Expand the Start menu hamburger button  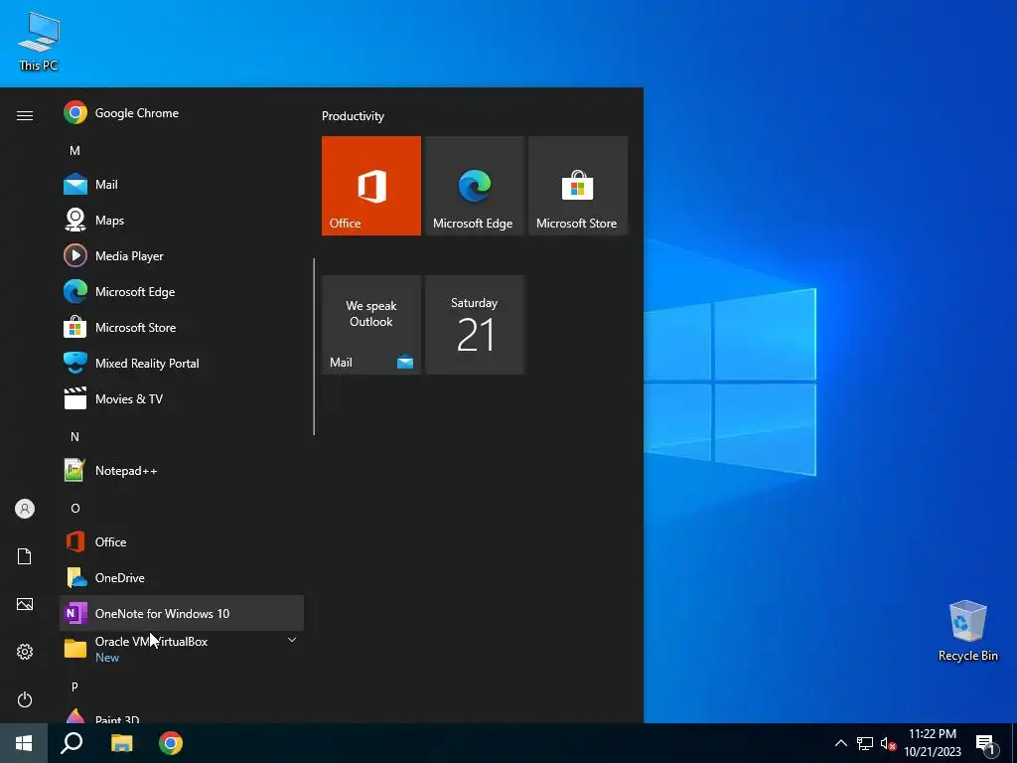(x=25, y=115)
